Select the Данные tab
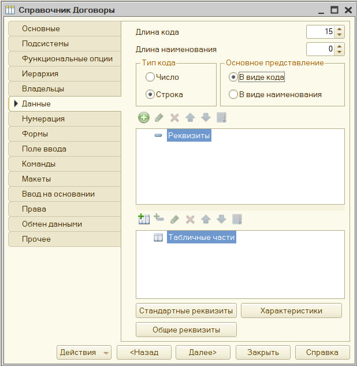The height and width of the screenshot is (366, 357). [65, 103]
